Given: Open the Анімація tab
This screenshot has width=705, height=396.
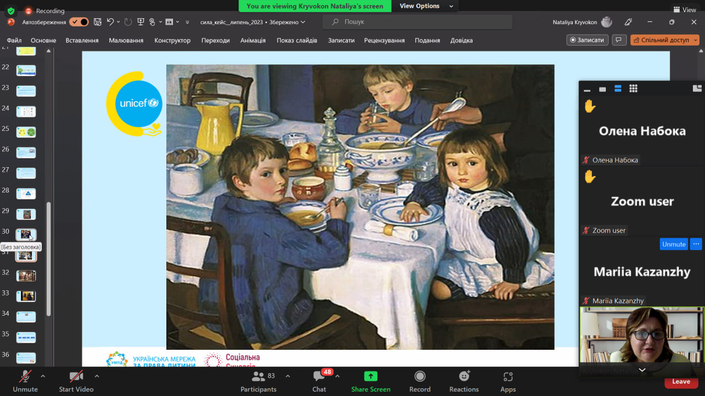Looking at the screenshot, I should click(x=253, y=40).
